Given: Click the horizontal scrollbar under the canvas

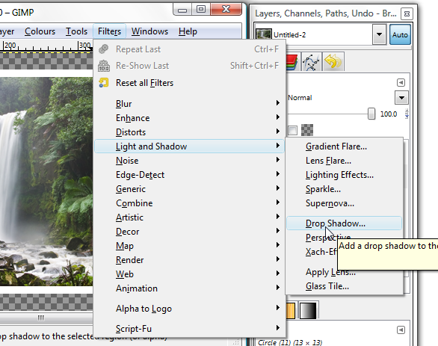Looking at the screenshot, I should (x=46, y=318).
